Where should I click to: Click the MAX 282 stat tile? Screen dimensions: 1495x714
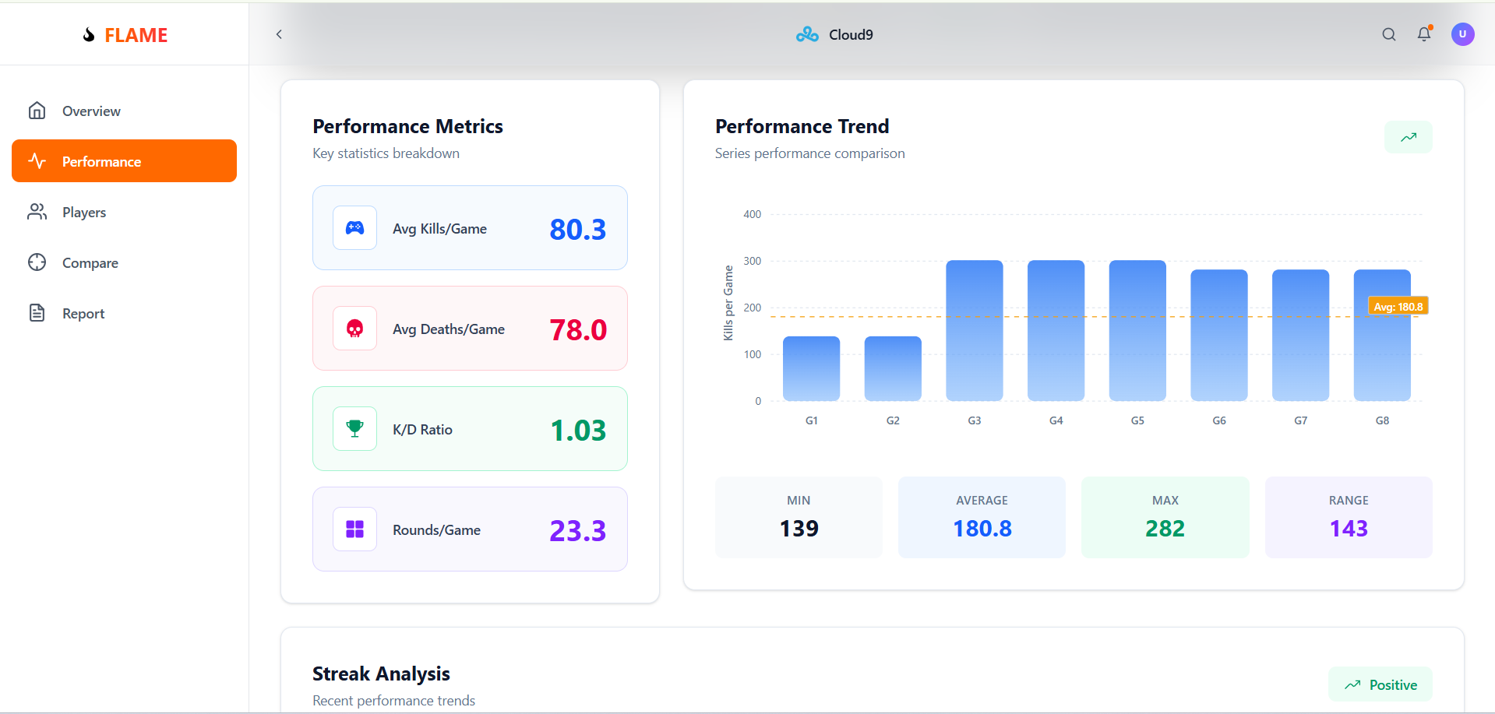pos(1165,517)
